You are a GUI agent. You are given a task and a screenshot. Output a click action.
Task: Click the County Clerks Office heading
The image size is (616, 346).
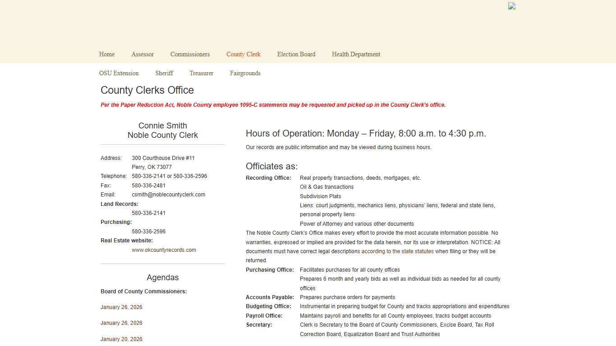pos(147,90)
